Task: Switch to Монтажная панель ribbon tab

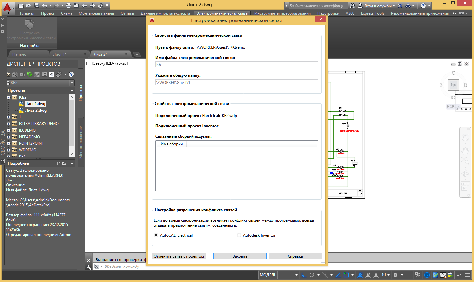Action: [x=96, y=13]
